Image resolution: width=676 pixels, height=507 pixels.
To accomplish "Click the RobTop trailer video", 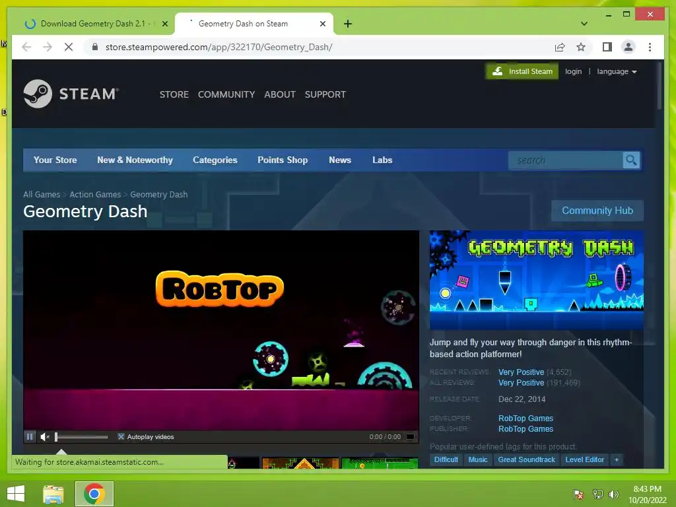I will pyautogui.click(x=221, y=330).
